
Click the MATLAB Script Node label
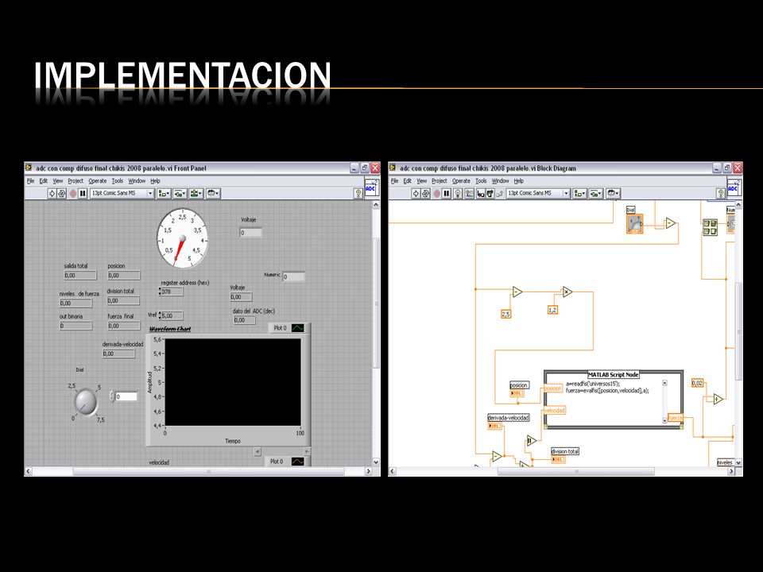(613, 374)
